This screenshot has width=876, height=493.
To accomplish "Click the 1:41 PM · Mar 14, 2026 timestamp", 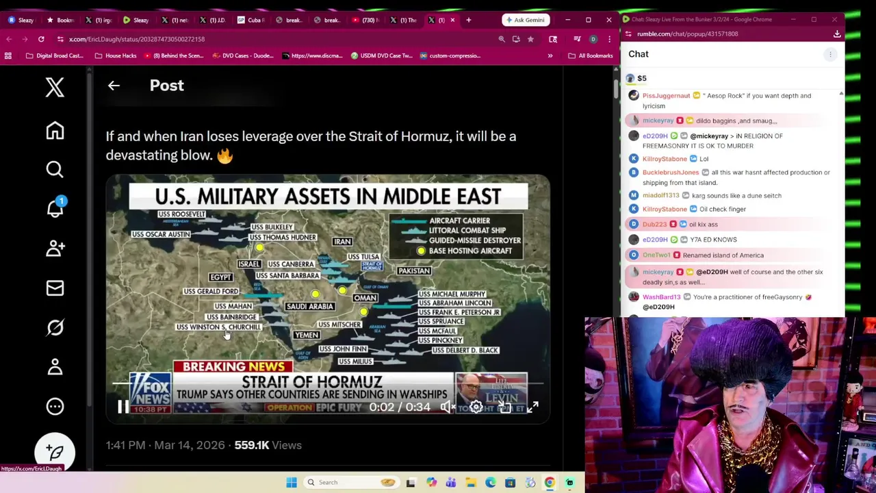I will (x=165, y=445).
